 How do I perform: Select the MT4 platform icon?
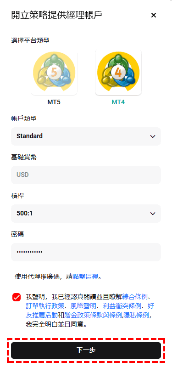(118, 72)
